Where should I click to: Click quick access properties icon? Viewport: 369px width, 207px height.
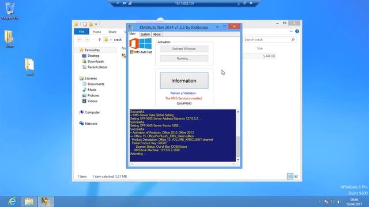click(85, 24)
